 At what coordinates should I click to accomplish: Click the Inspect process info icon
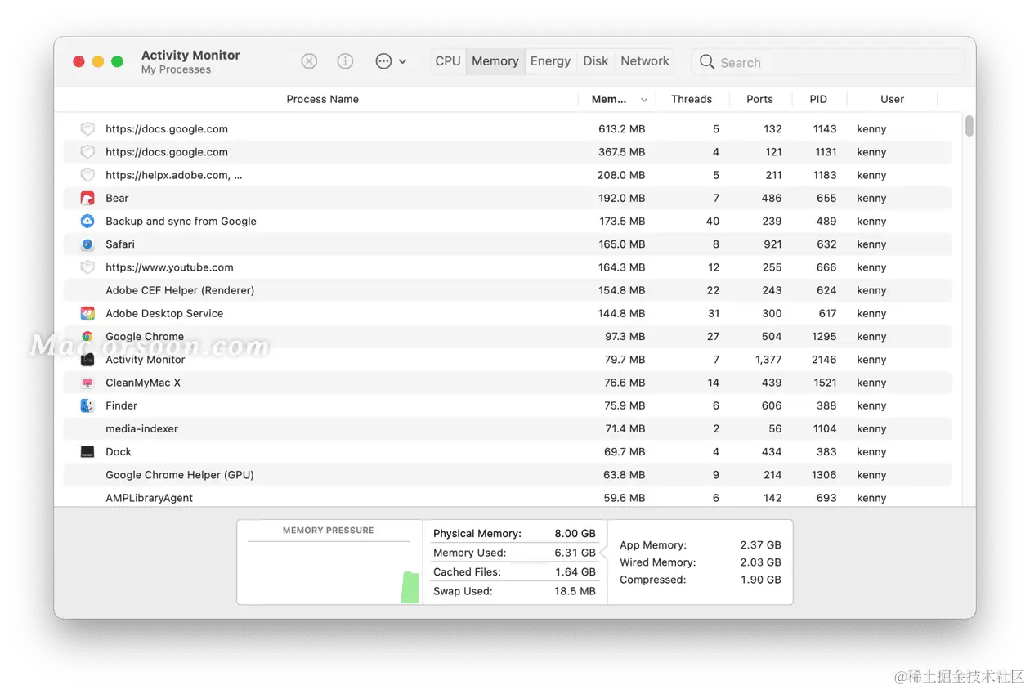click(346, 61)
